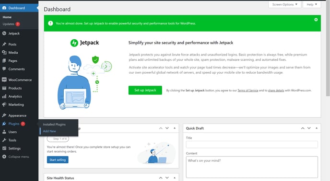Click the Tools wrench icon
The width and height of the screenshot is (330, 181).
(4, 140)
